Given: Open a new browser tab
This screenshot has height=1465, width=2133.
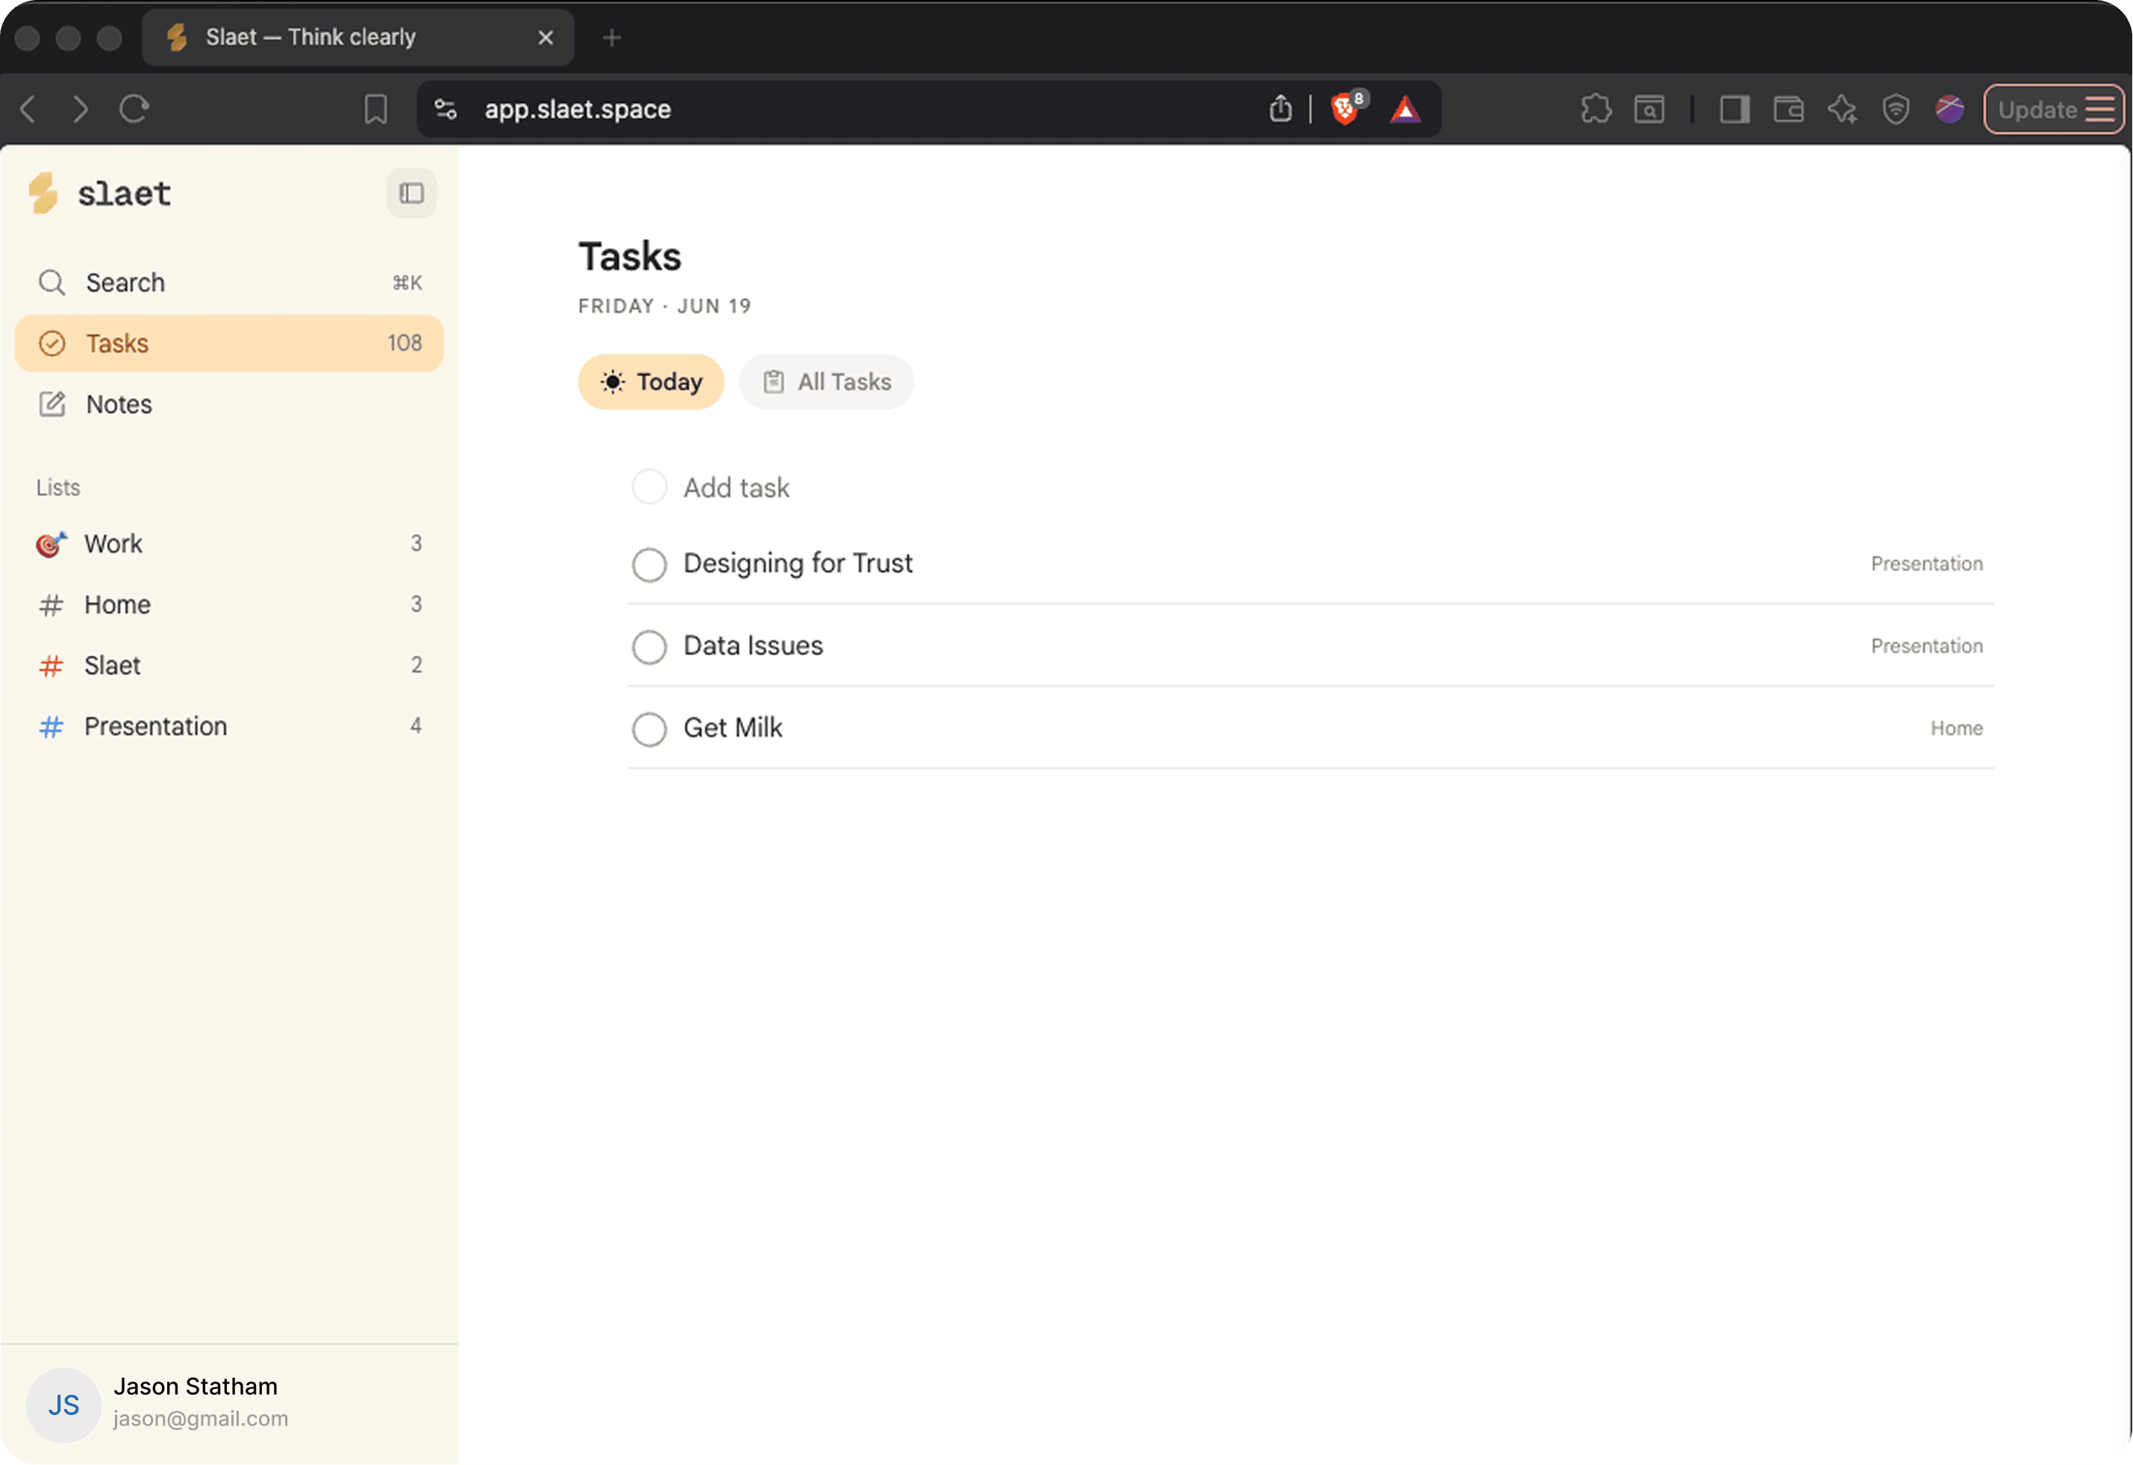Looking at the screenshot, I should [x=612, y=37].
